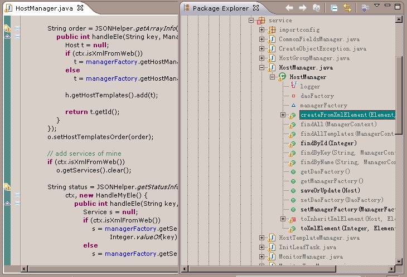Screen dimensions: 407x277
Task: Click the purple working set toolbar icon
Action: [365, 8]
